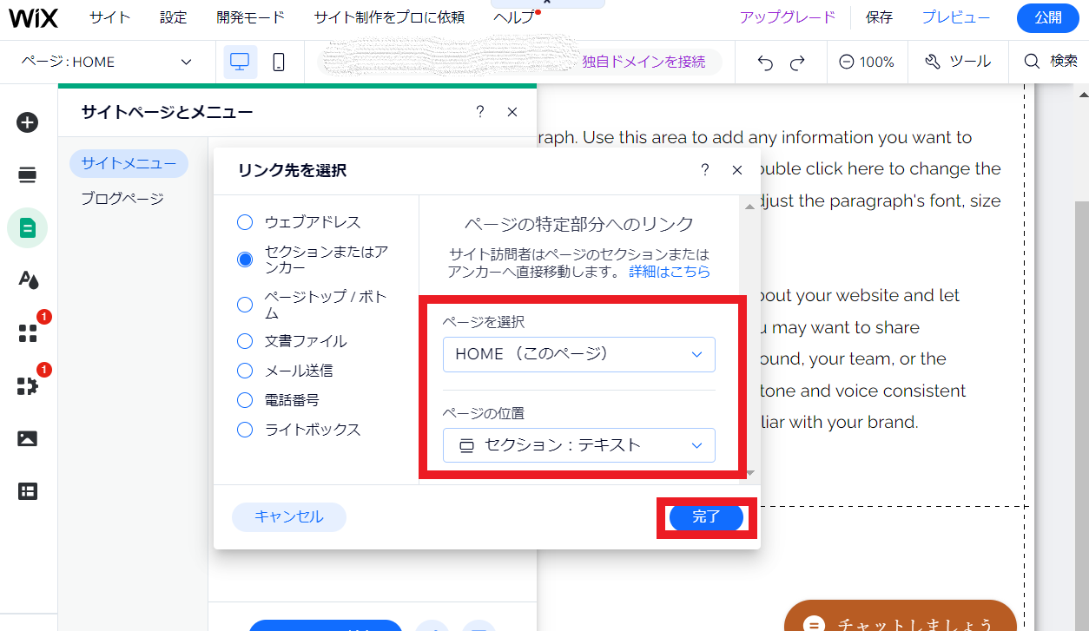Open the Site Design panel
This screenshot has width=1089, height=631.
(27, 281)
